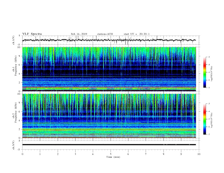224x173 pixels.
Task: Click the "-4" tick on ch.2 color bar
Action: coord(208,111)
